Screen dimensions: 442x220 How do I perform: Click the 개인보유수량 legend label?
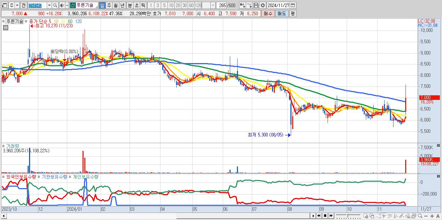pos(85,176)
